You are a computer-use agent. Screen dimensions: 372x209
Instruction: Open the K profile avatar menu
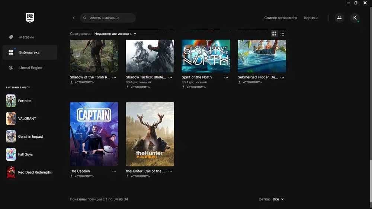coord(355,18)
